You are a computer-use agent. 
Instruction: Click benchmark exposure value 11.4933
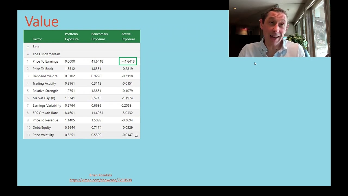tap(97, 113)
